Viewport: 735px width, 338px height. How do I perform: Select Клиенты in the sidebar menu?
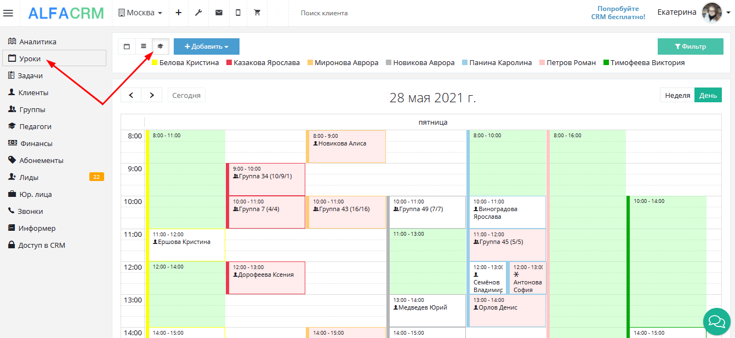(x=33, y=92)
